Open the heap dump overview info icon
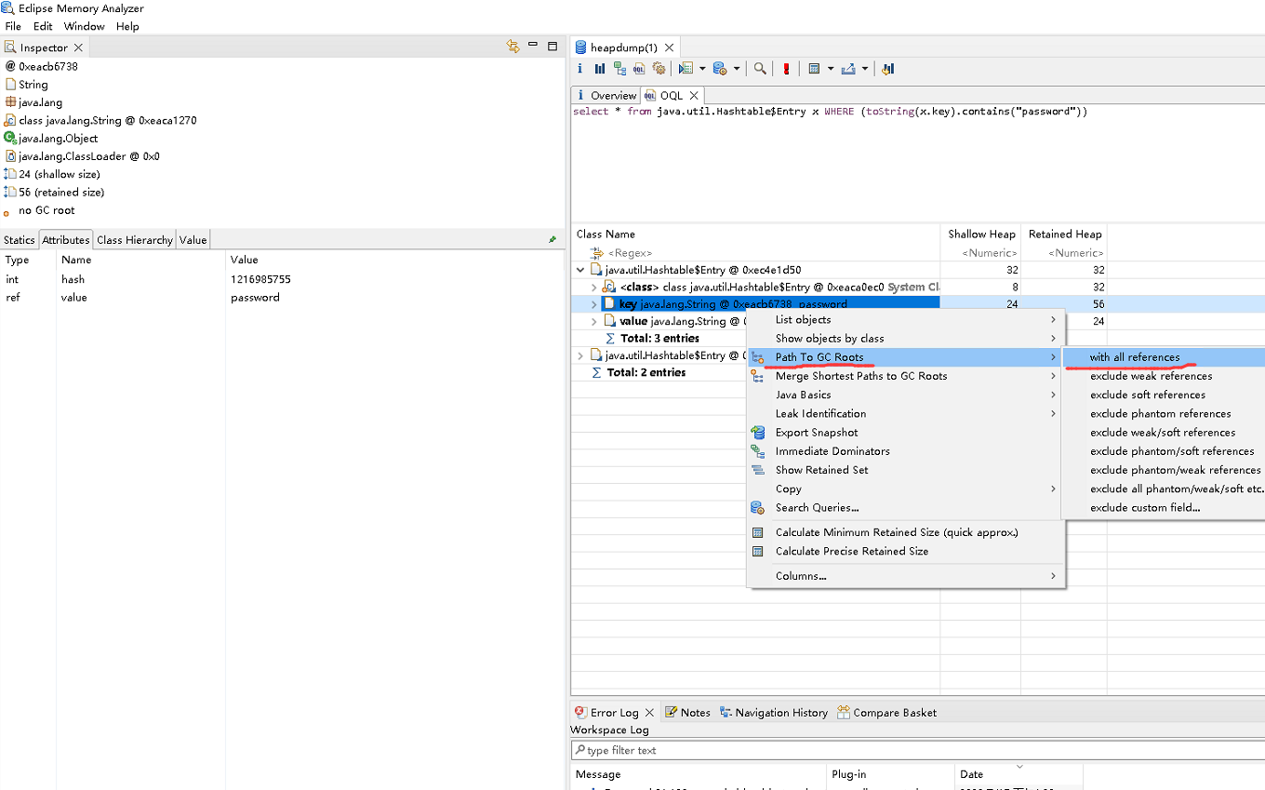 point(579,68)
